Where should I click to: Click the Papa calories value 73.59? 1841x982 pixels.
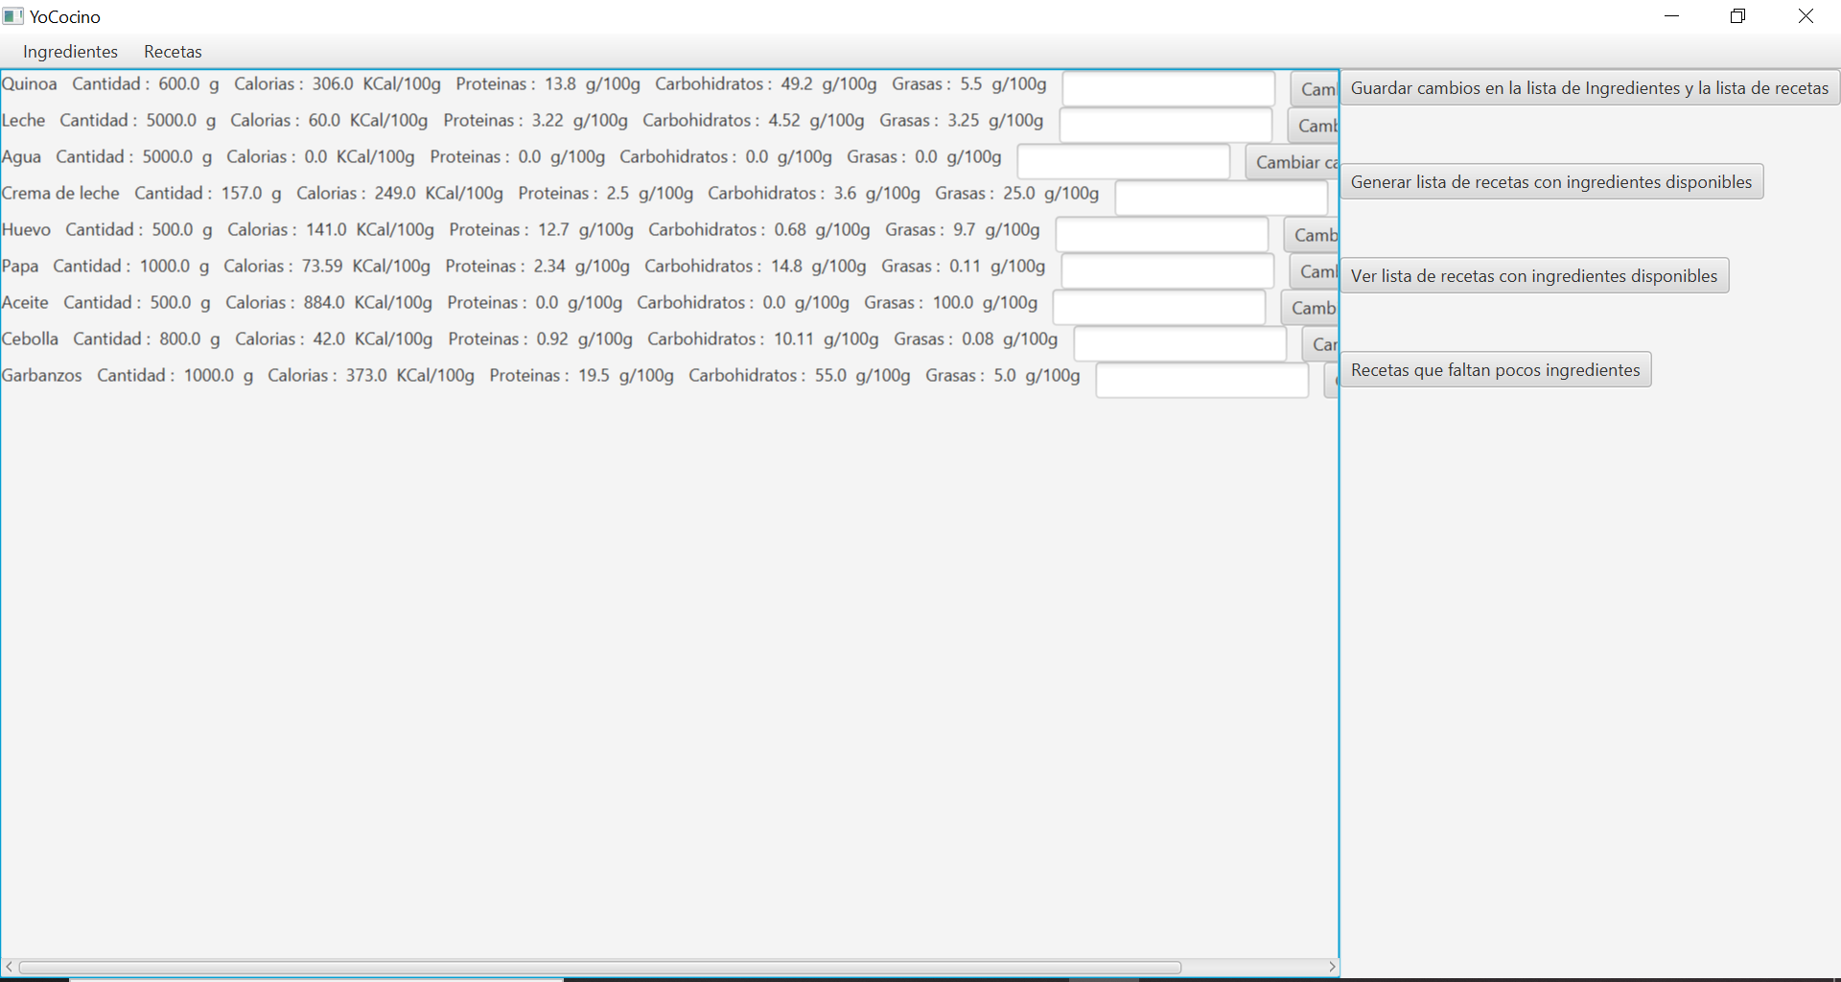(322, 267)
